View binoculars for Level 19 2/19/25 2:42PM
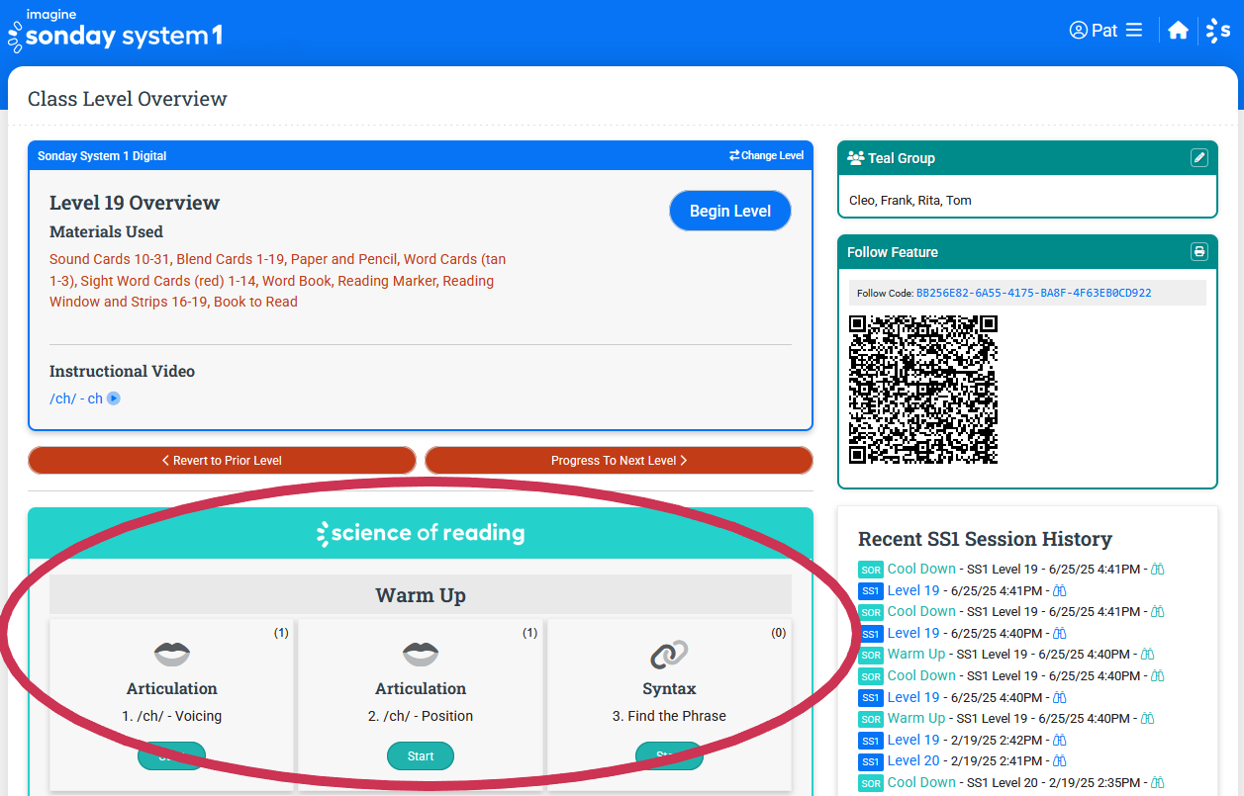 (x=1059, y=740)
